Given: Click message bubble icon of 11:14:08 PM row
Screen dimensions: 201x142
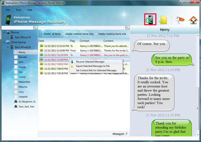Looking at the screenshot, I should (42, 51).
